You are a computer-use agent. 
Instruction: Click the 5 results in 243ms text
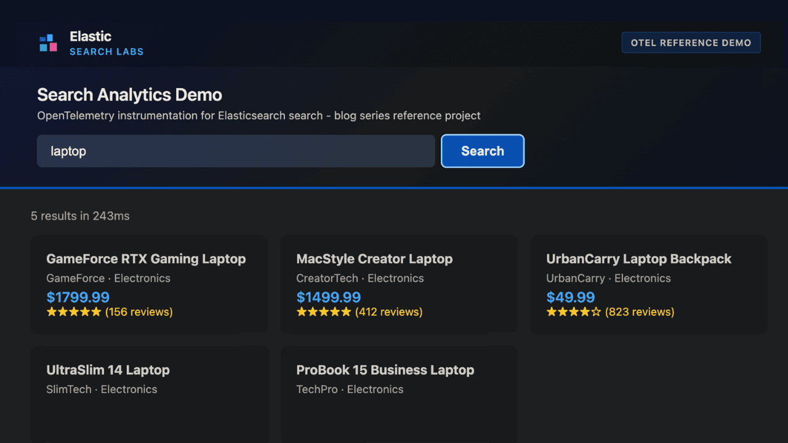coord(80,216)
